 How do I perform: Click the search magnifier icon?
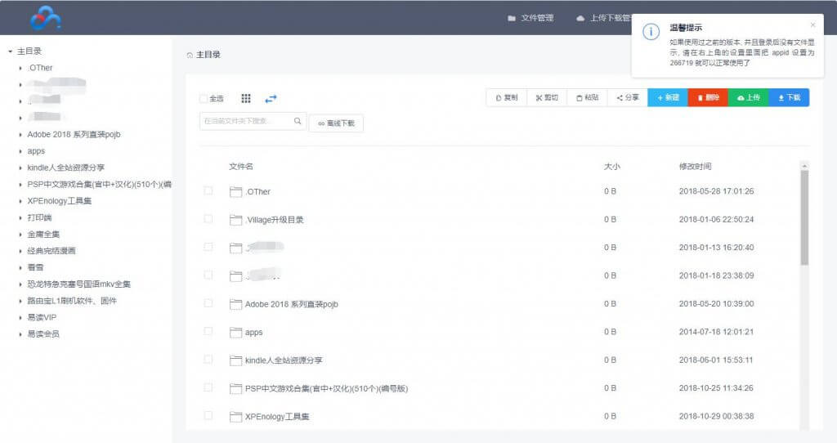[298, 121]
